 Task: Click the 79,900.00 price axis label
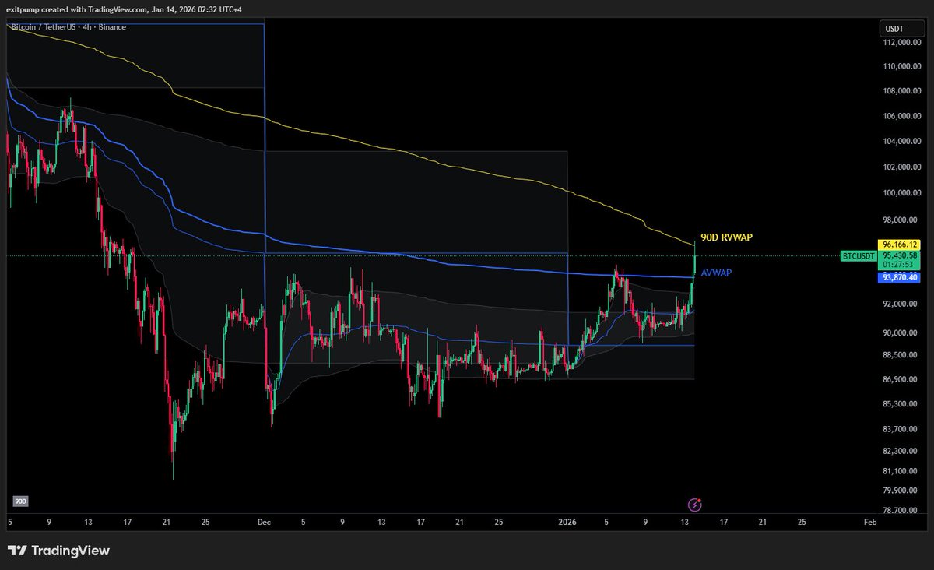click(901, 491)
